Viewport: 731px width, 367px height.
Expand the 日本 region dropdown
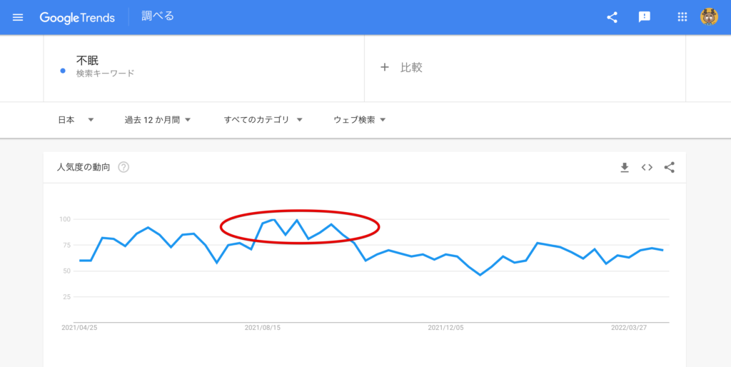76,120
